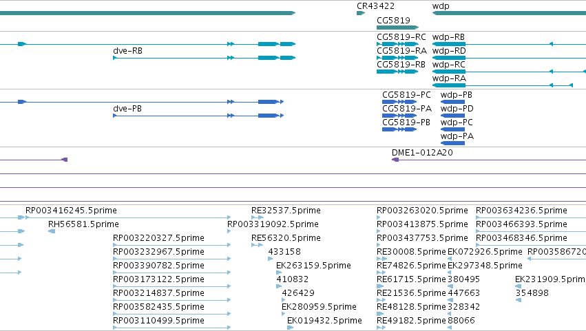Screen dimensions: 586x331
Task: Pick the EK297348.5prime label
Action: coord(485,266)
